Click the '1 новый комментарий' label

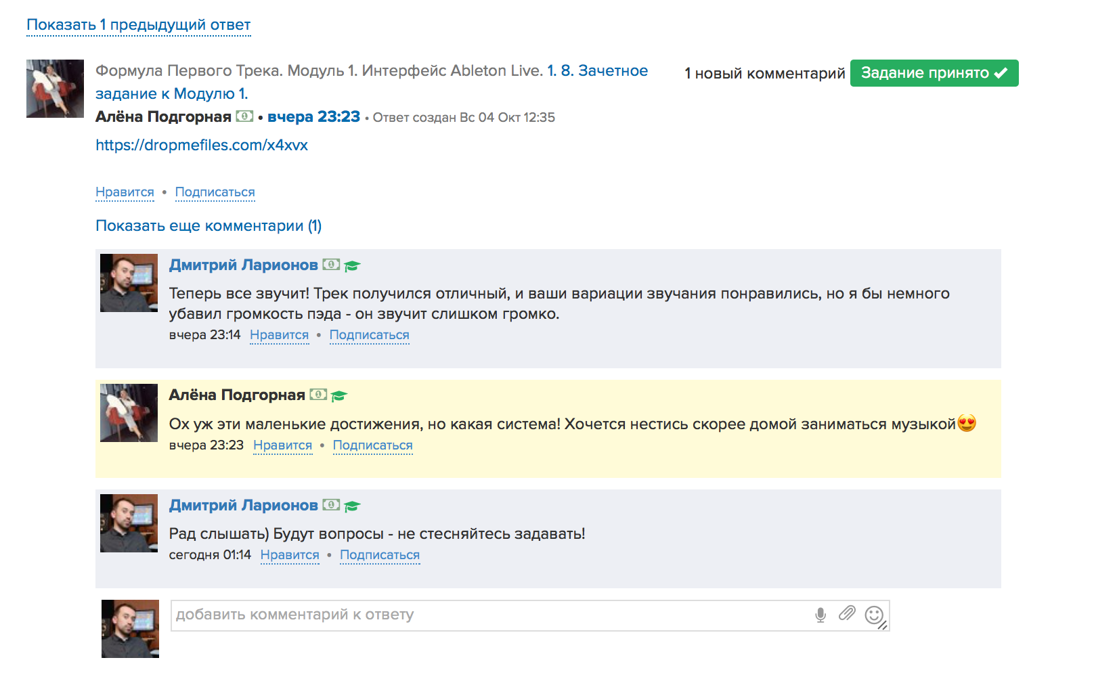click(x=764, y=73)
